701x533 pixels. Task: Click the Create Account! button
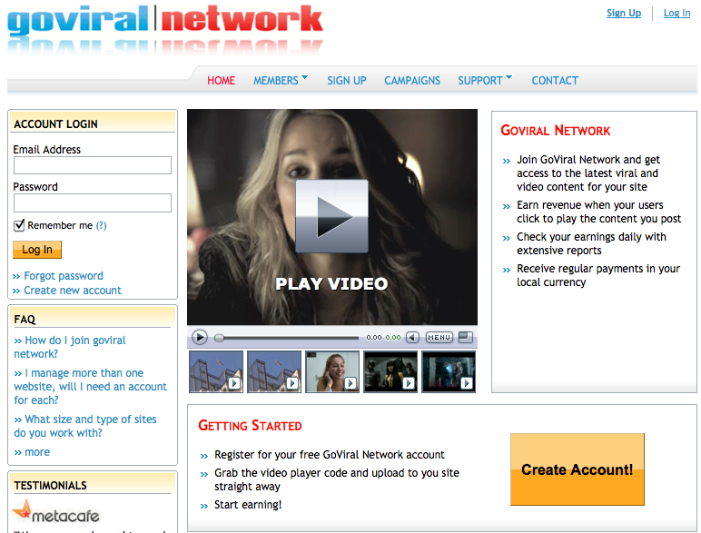(578, 469)
